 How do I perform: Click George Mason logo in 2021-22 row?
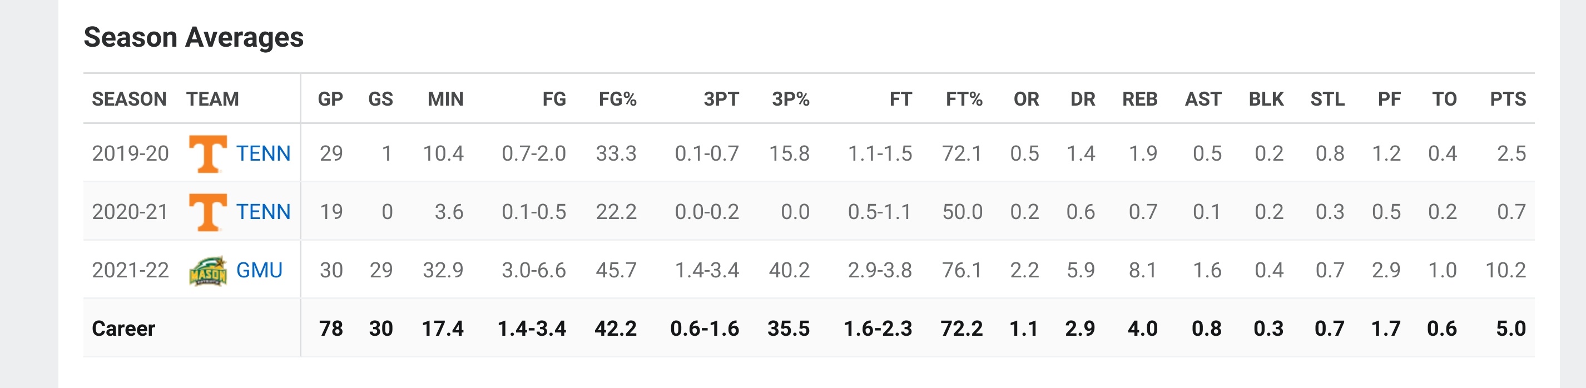click(207, 270)
